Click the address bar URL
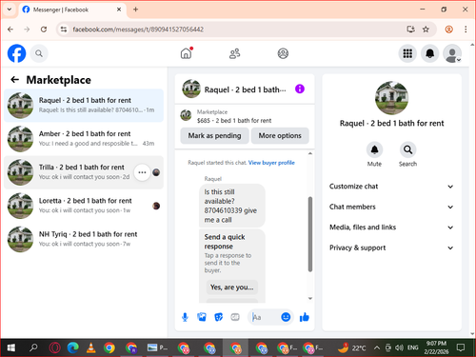The width and height of the screenshot is (476, 357). point(138,30)
